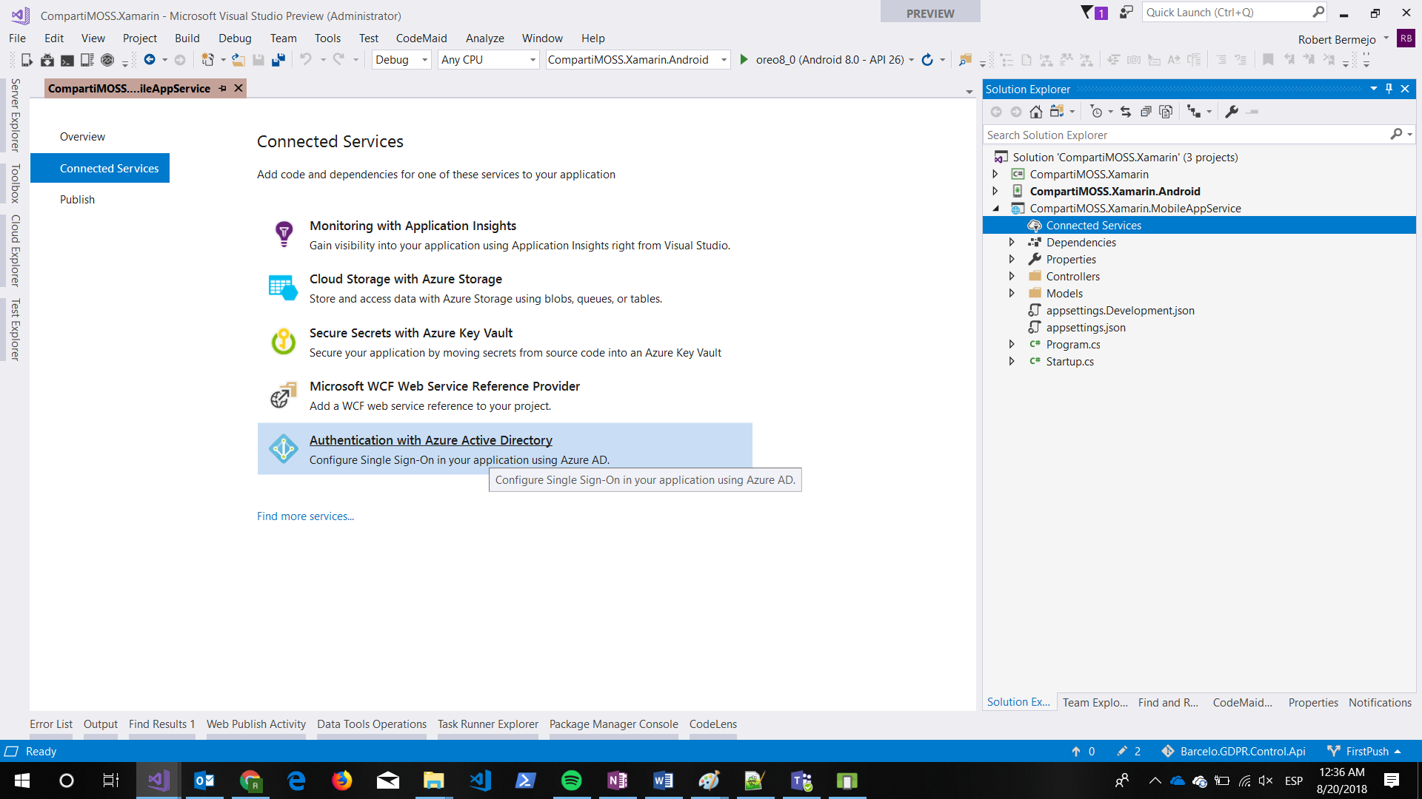Start debugging with the green run arrow
The height and width of the screenshot is (799, 1422).
click(x=744, y=60)
